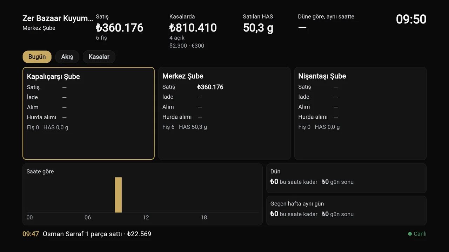
Task: Click the Zer Bazaar Kuyum... store title
Action: [x=58, y=19]
